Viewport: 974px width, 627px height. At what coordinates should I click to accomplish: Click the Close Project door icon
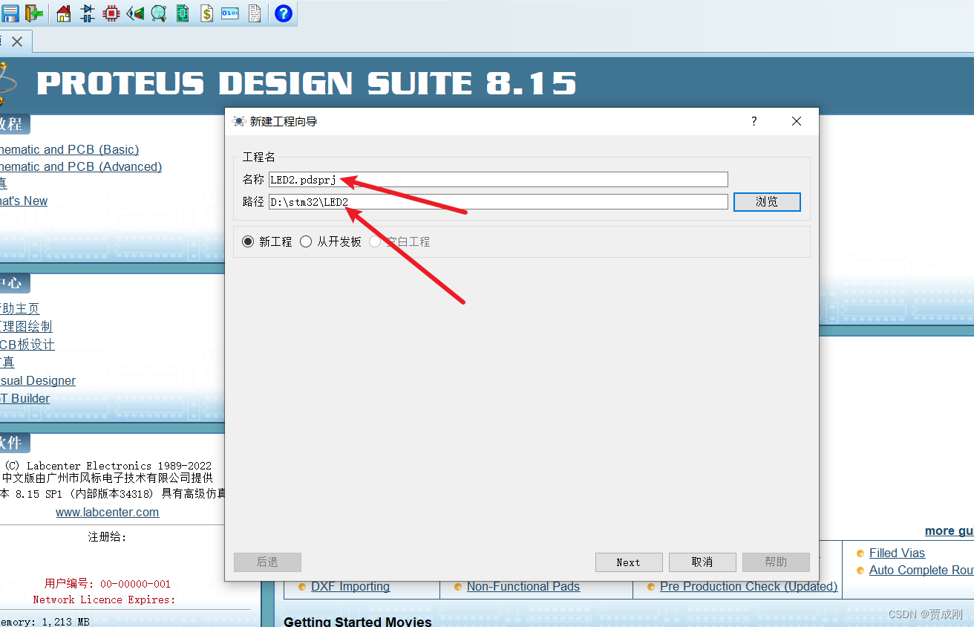click(x=33, y=13)
